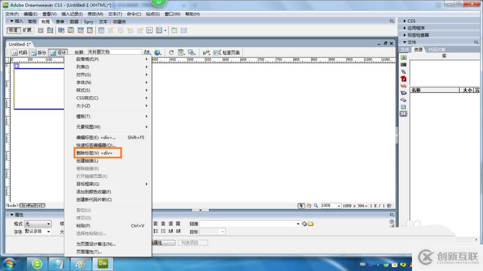Collapse the 文件 panel
The width and height of the screenshot is (483, 271).
410,42
